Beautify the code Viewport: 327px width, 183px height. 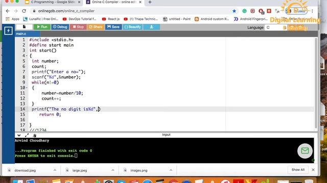click(133, 27)
